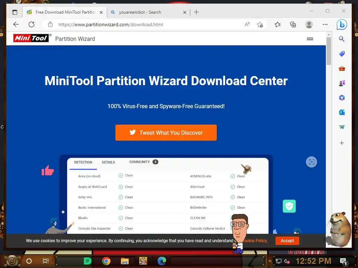Go back to the previous page
358x268 pixels.
click(x=16, y=24)
